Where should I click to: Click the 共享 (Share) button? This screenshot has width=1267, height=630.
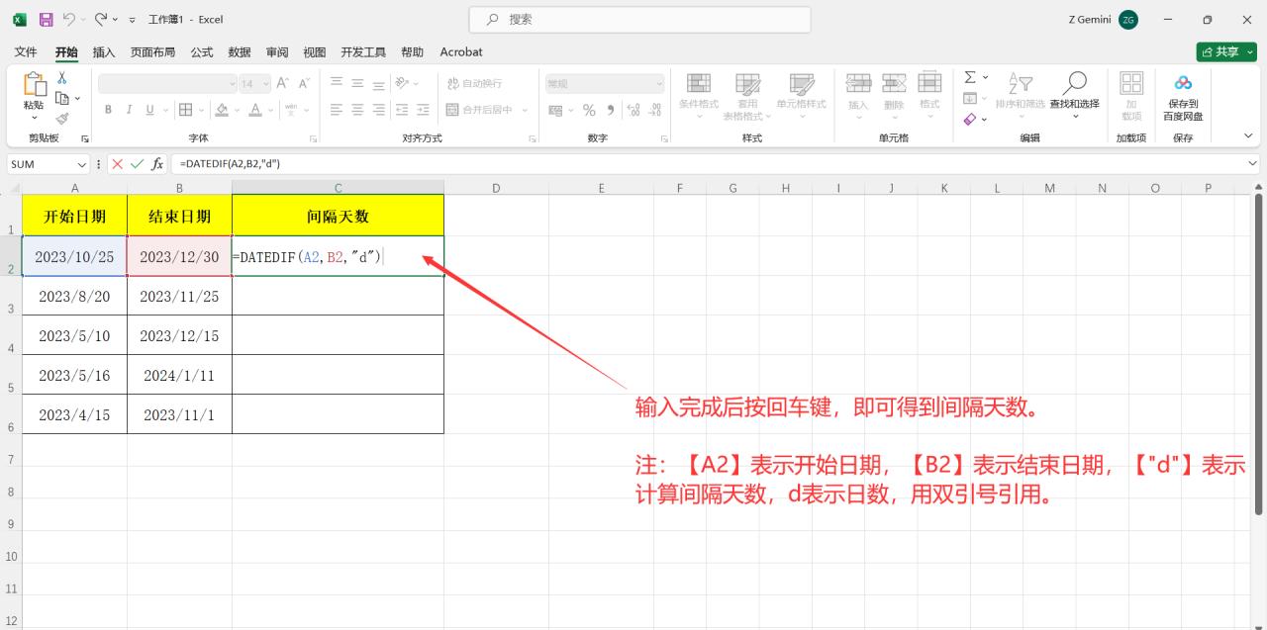[x=1225, y=52]
